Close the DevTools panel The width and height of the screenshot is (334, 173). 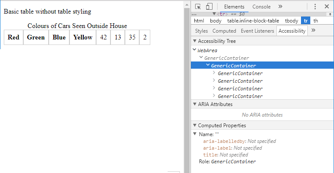pos(327,7)
